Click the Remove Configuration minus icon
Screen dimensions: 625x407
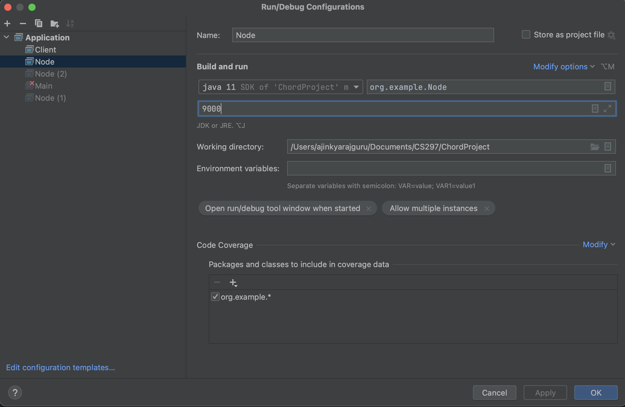point(23,24)
